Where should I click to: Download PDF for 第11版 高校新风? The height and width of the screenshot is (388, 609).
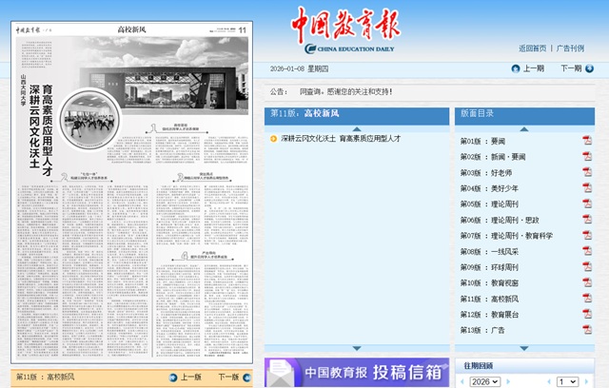[587, 299]
